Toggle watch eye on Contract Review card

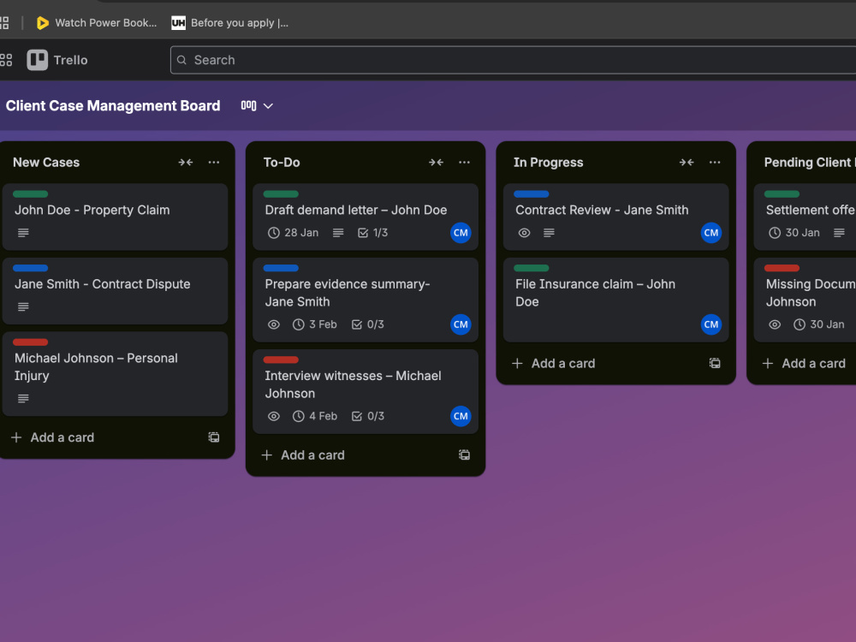click(524, 233)
